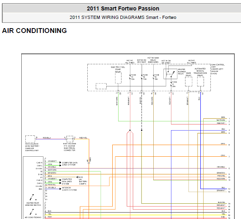Click "HOT W/ MAIN RELAY ENERGIZED" label
241x219 pixels.
tap(153, 60)
